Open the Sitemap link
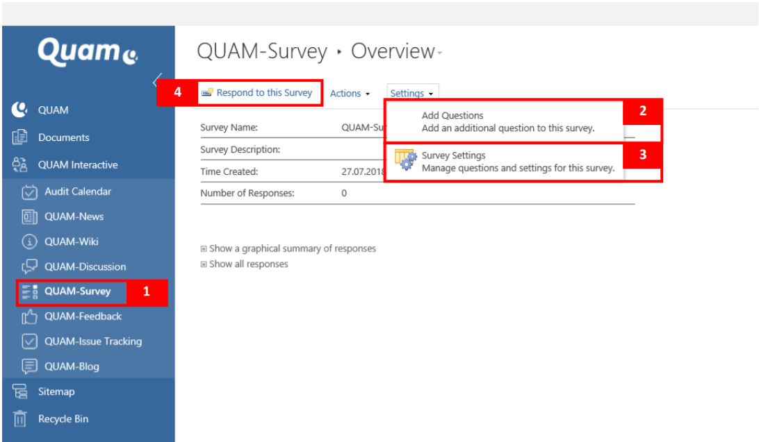This screenshot has width=759, height=442. (56, 392)
